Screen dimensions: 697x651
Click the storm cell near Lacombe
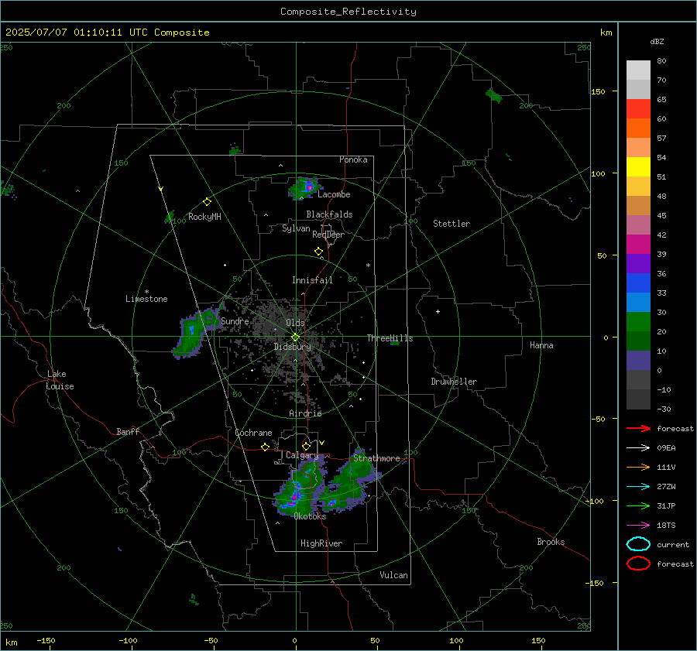[304, 188]
